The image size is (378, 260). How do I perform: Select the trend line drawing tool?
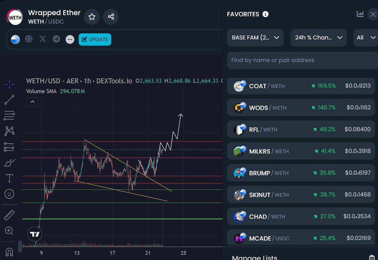tap(9, 100)
